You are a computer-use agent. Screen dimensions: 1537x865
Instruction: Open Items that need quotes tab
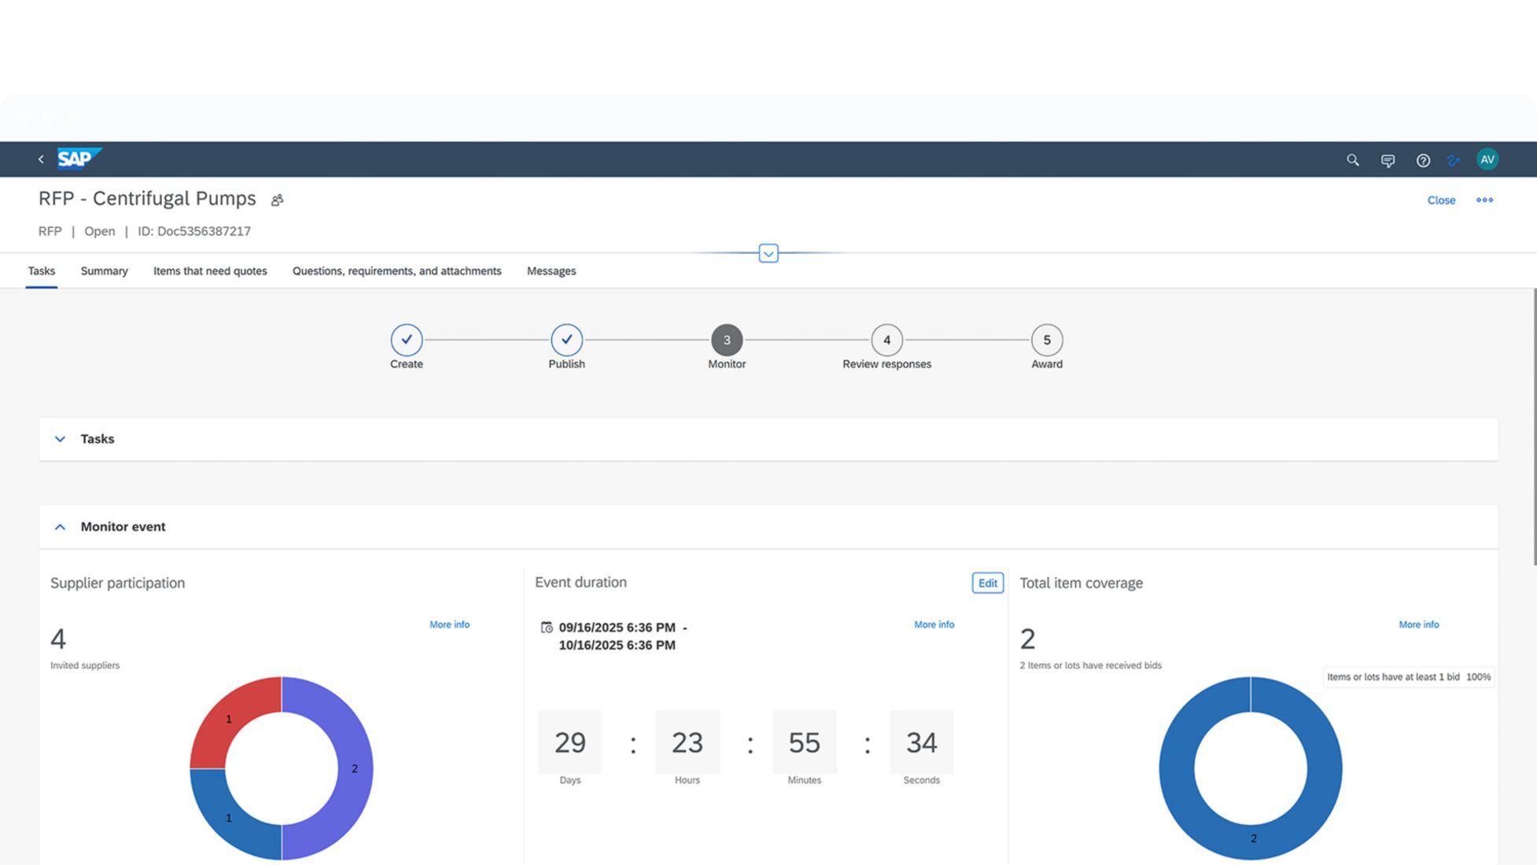click(x=210, y=271)
